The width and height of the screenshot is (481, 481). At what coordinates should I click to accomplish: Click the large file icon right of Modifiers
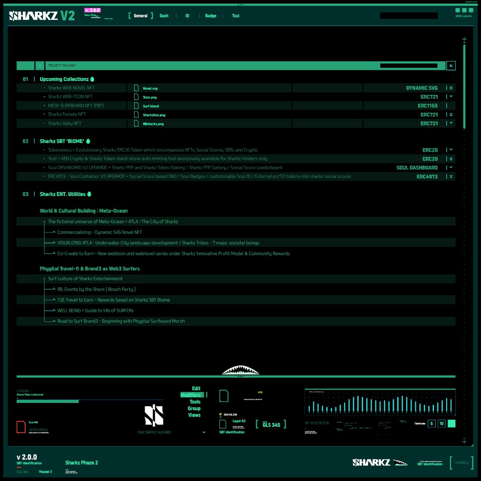pyautogui.click(x=224, y=396)
